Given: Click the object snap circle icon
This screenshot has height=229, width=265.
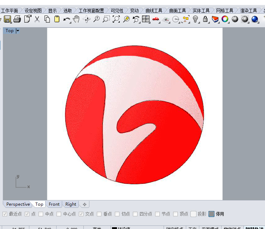Looking at the screenshot, I should point(176,19).
